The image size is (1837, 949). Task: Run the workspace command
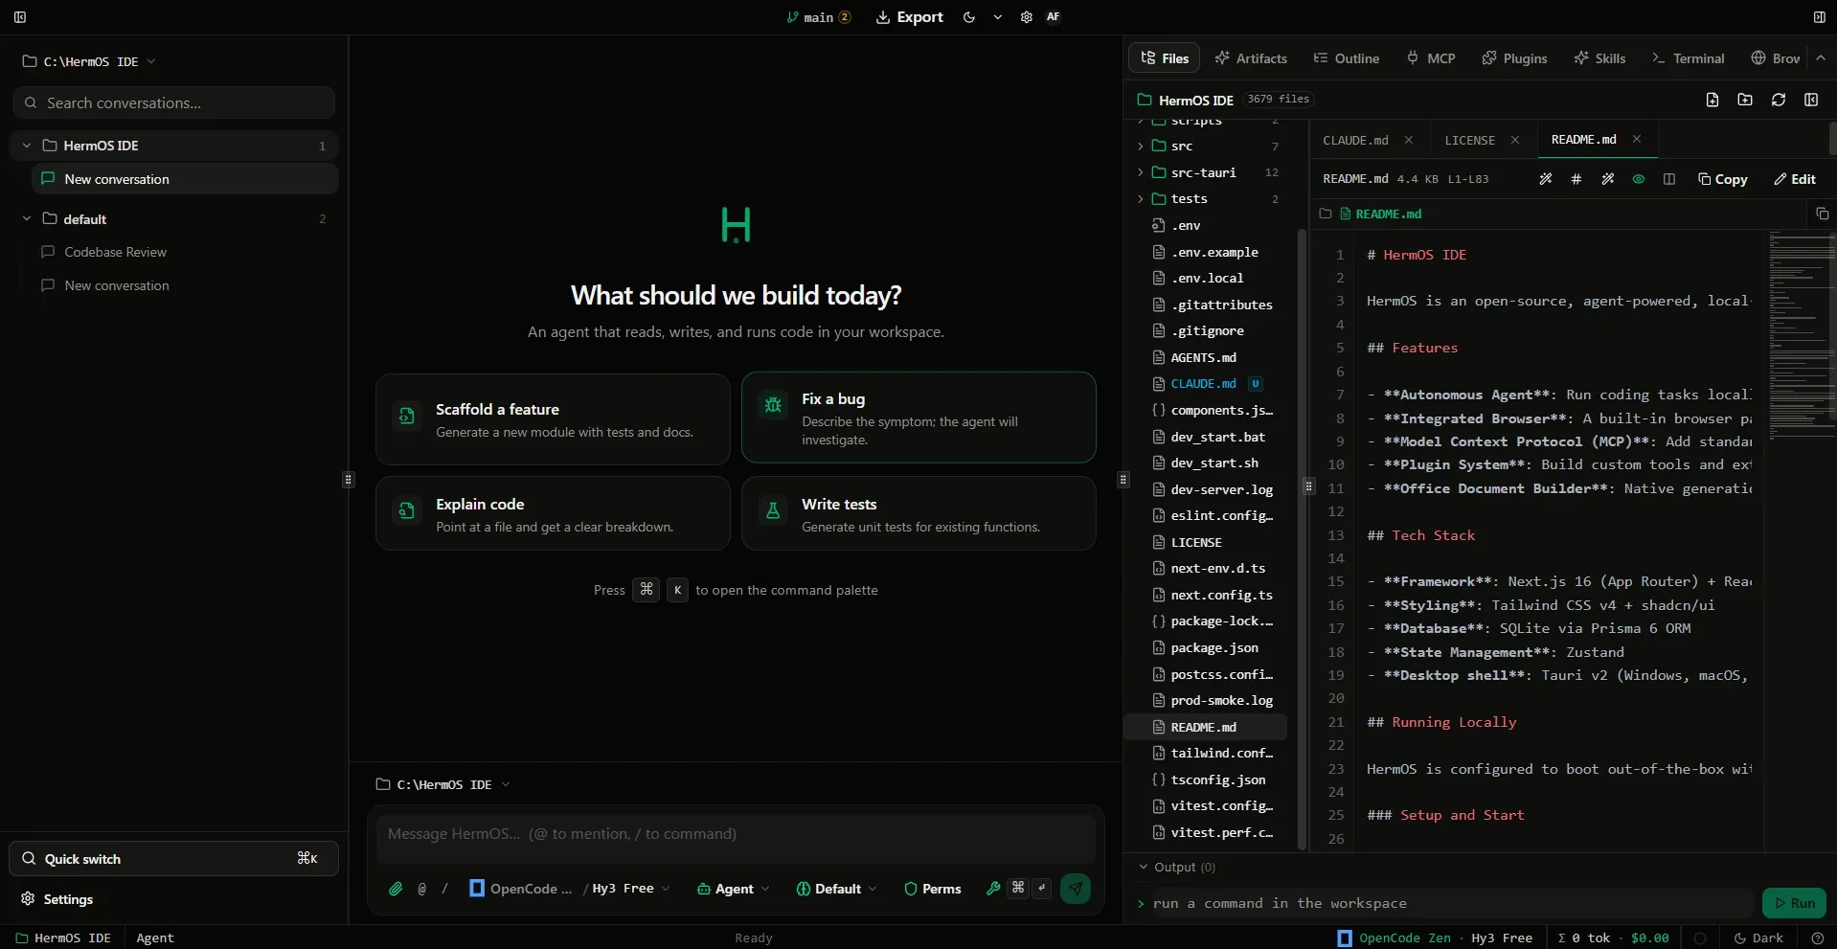(x=1794, y=903)
